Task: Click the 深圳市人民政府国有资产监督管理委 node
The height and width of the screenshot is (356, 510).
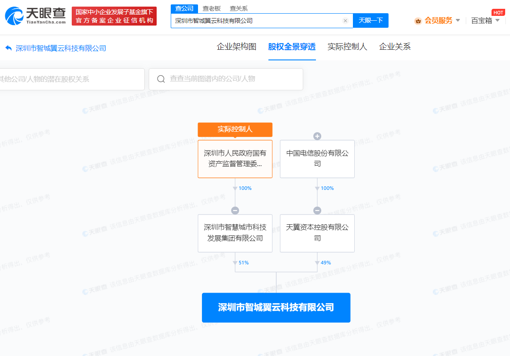Action: coord(235,159)
